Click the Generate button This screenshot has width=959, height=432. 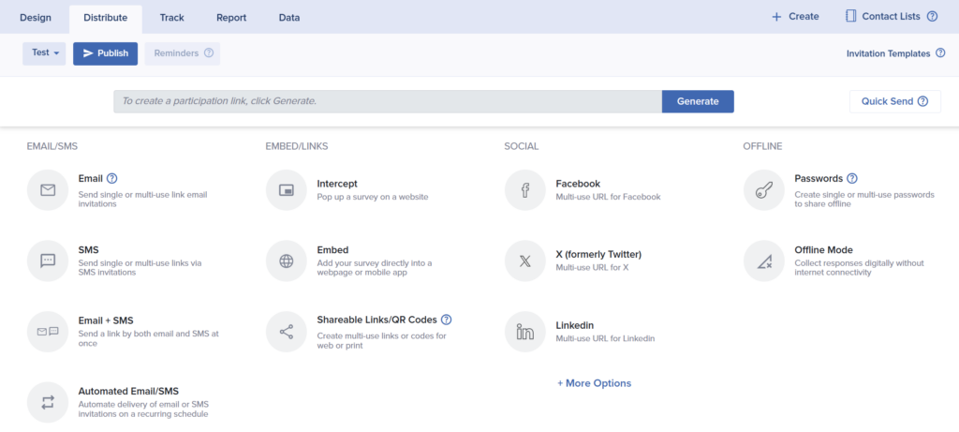[698, 101]
